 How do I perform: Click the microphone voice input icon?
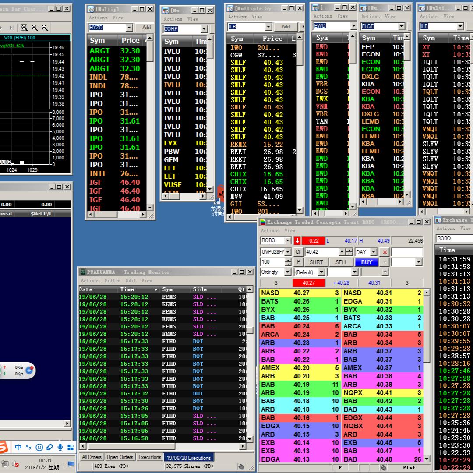pos(60,447)
